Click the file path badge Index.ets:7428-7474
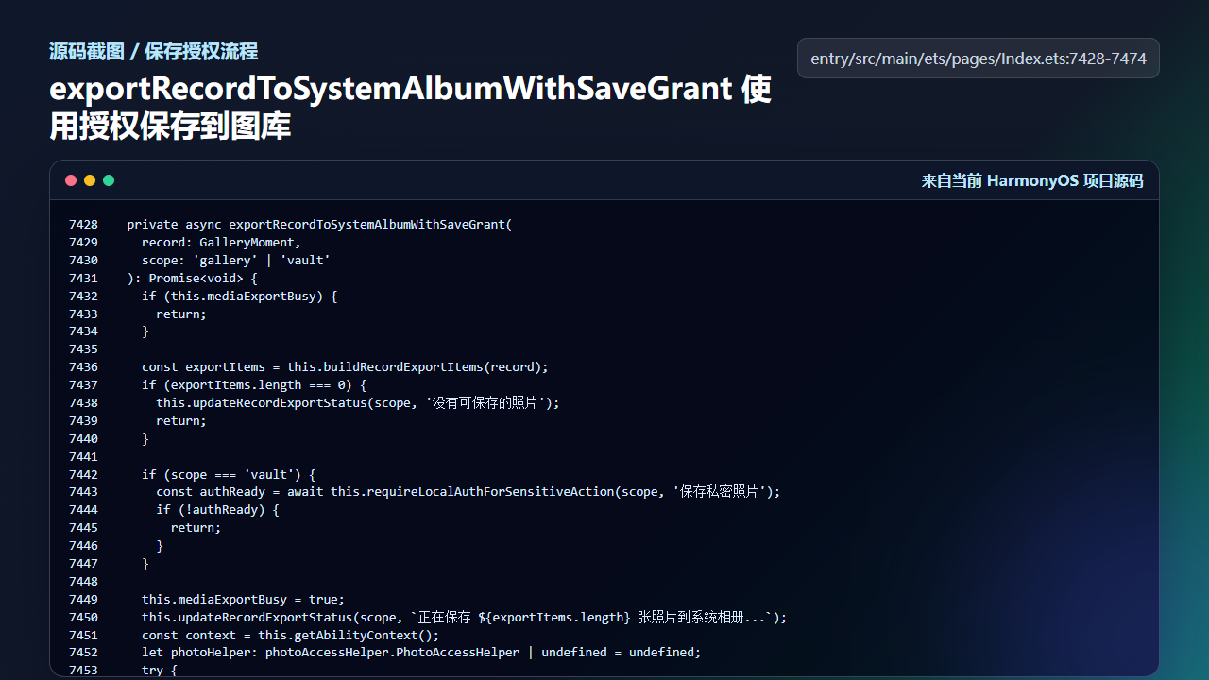Image resolution: width=1209 pixels, height=680 pixels. pos(979,59)
